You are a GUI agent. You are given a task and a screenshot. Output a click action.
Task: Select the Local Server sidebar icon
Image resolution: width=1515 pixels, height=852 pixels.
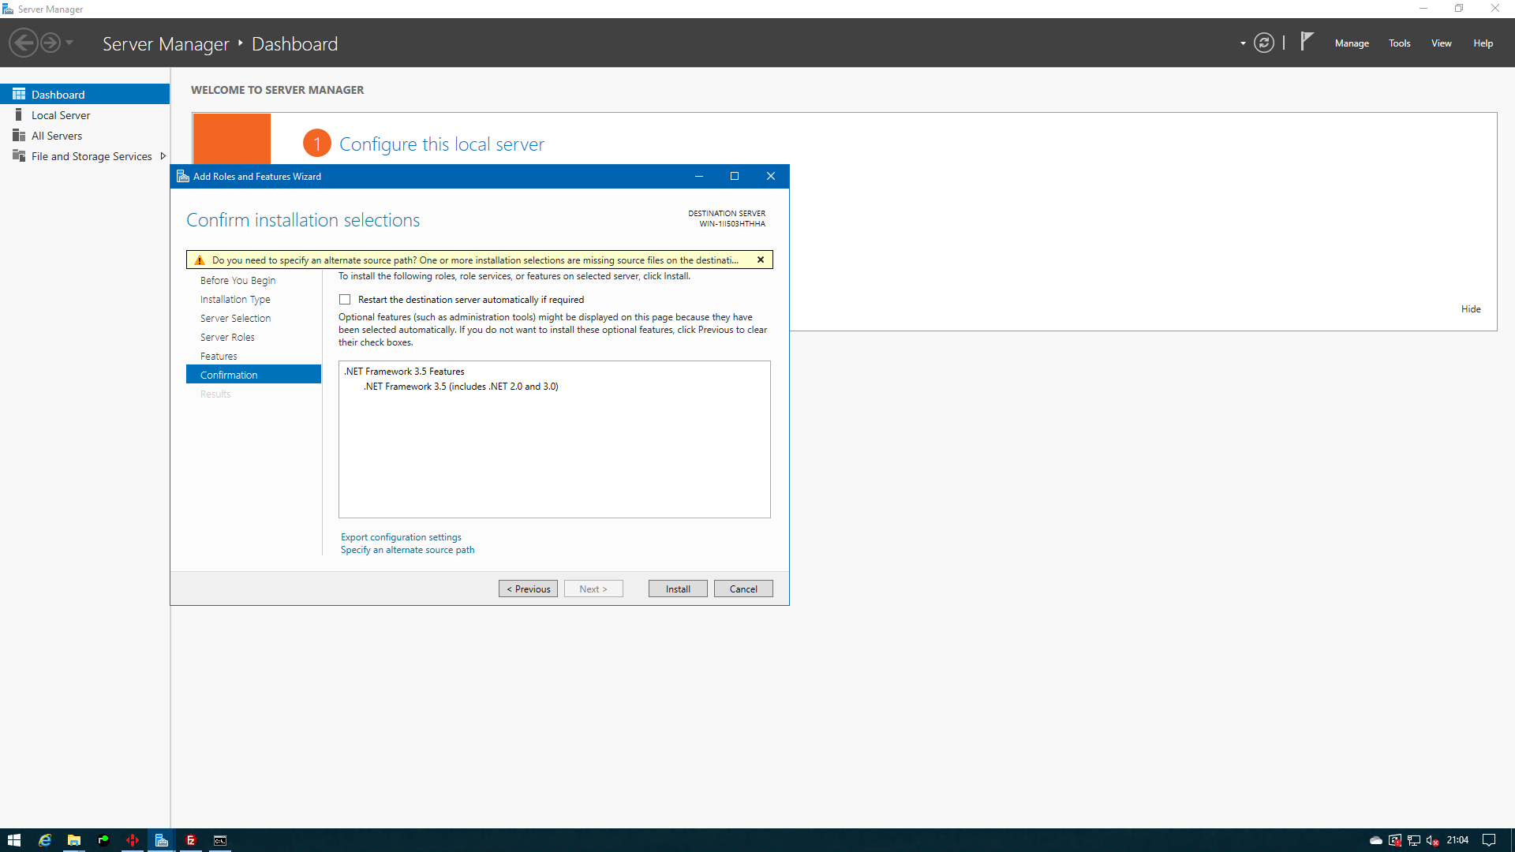[19, 115]
